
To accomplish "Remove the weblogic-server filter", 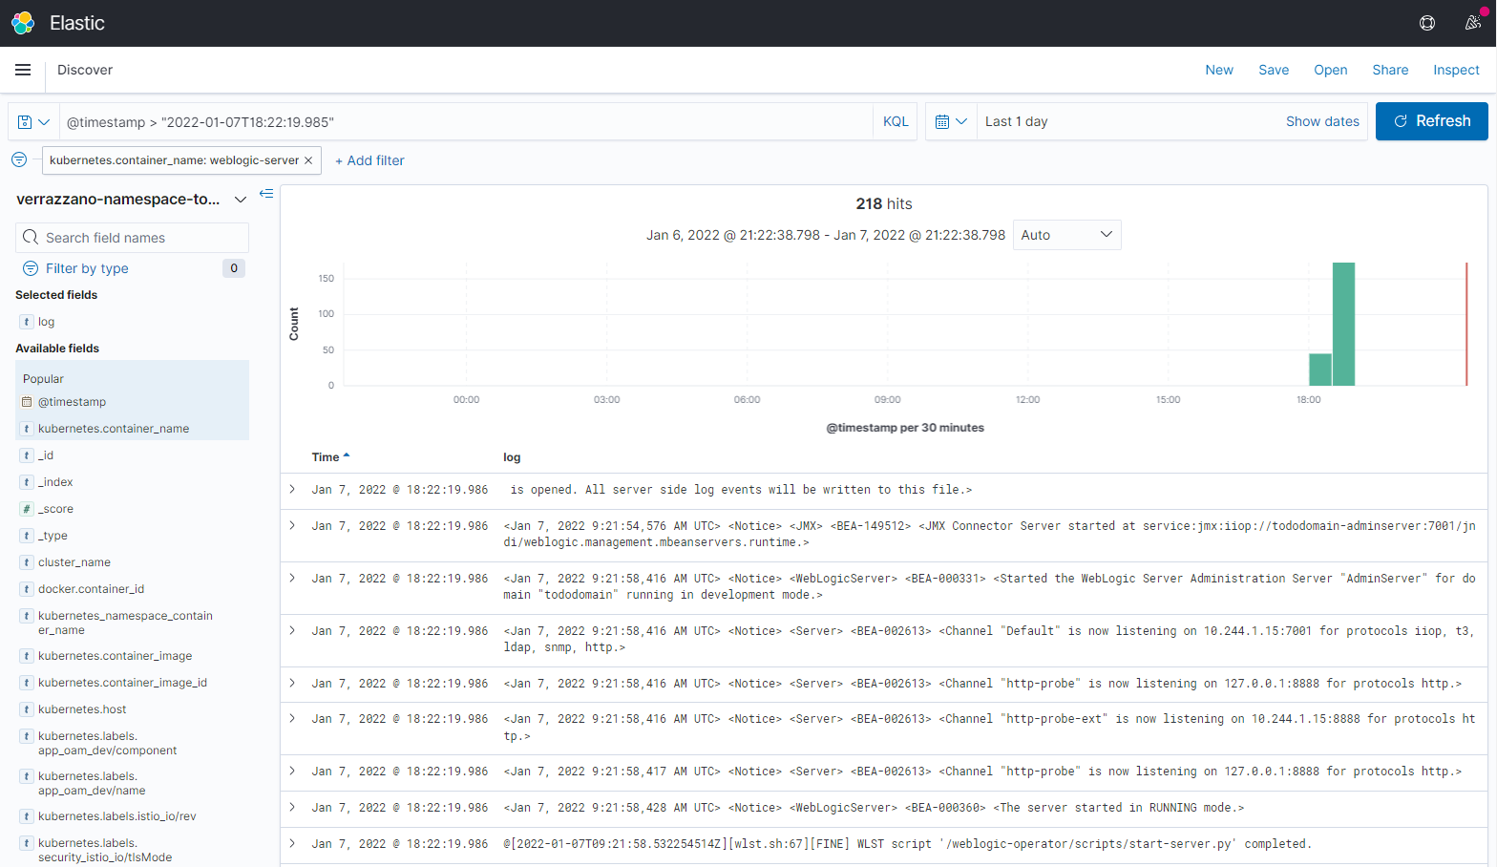I will click(308, 160).
